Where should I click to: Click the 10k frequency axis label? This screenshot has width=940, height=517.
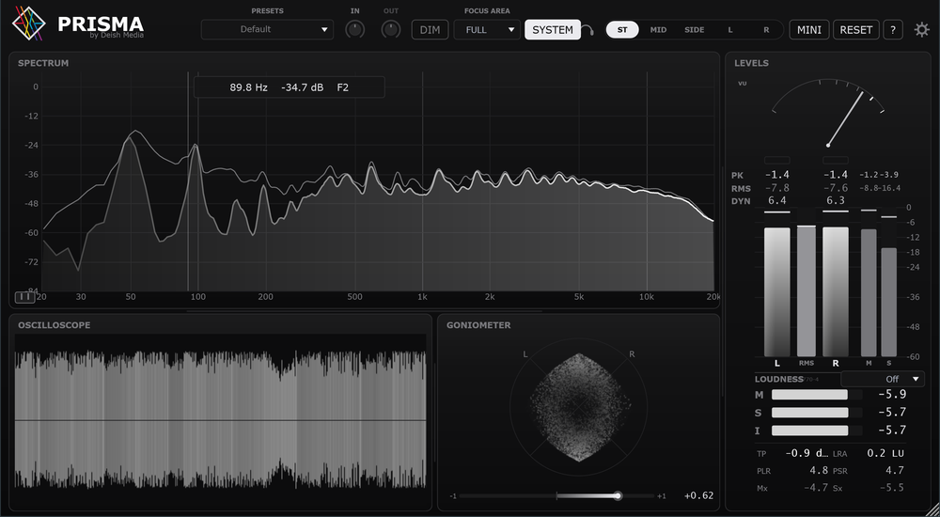[x=647, y=297]
